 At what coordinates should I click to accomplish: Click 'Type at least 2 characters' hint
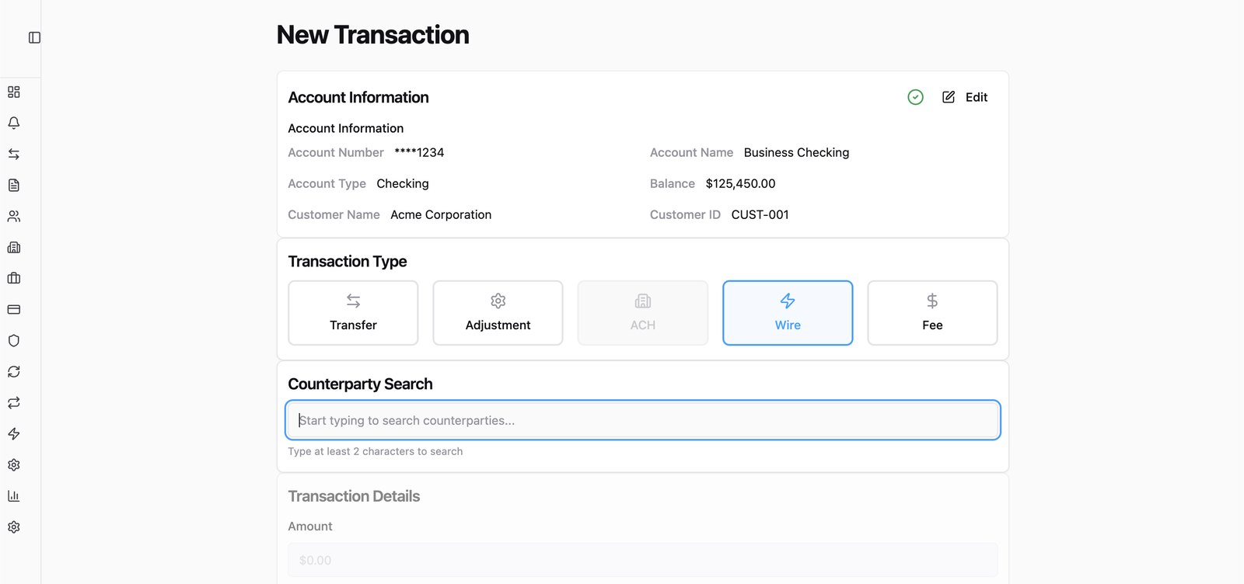pos(376,451)
